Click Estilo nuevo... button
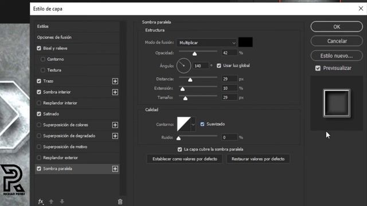367x206 pixels. tap(337, 56)
